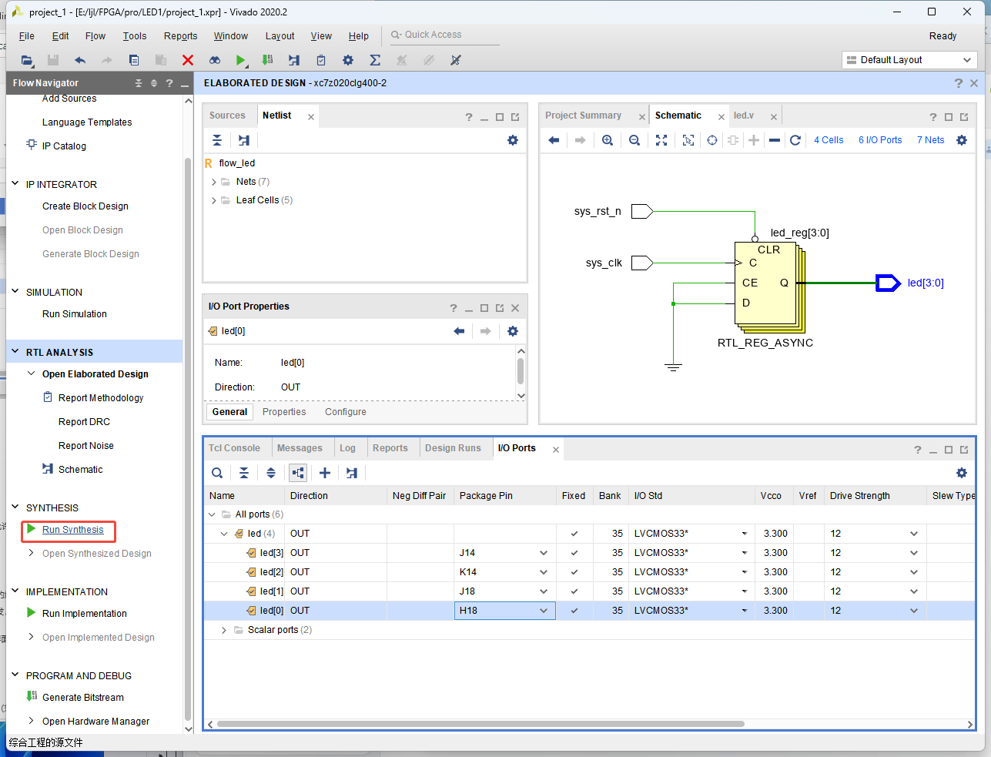Open I/O Ports panel settings gear
The width and height of the screenshot is (991, 757).
962,473
